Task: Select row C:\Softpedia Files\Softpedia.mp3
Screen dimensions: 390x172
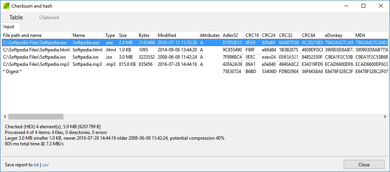Action: (195, 64)
